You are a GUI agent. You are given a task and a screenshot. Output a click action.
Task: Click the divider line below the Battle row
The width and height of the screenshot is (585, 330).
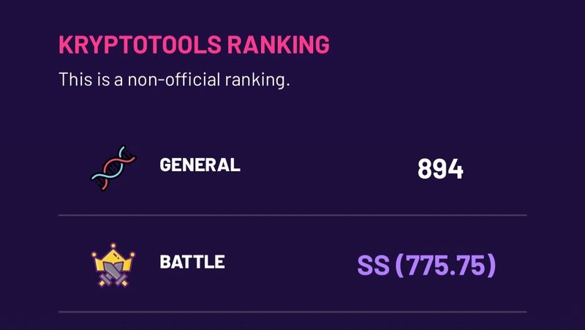[x=292, y=312]
